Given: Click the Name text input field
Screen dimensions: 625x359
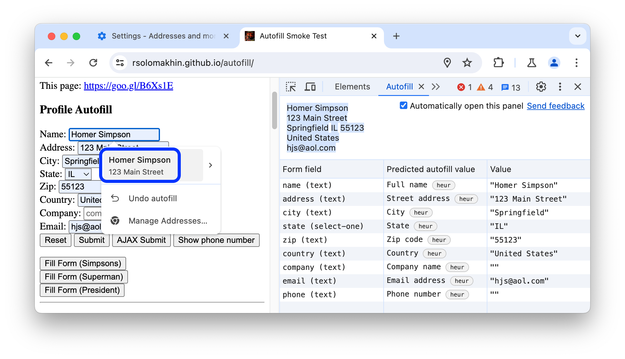Looking at the screenshot, I should (x=114, y=134).
